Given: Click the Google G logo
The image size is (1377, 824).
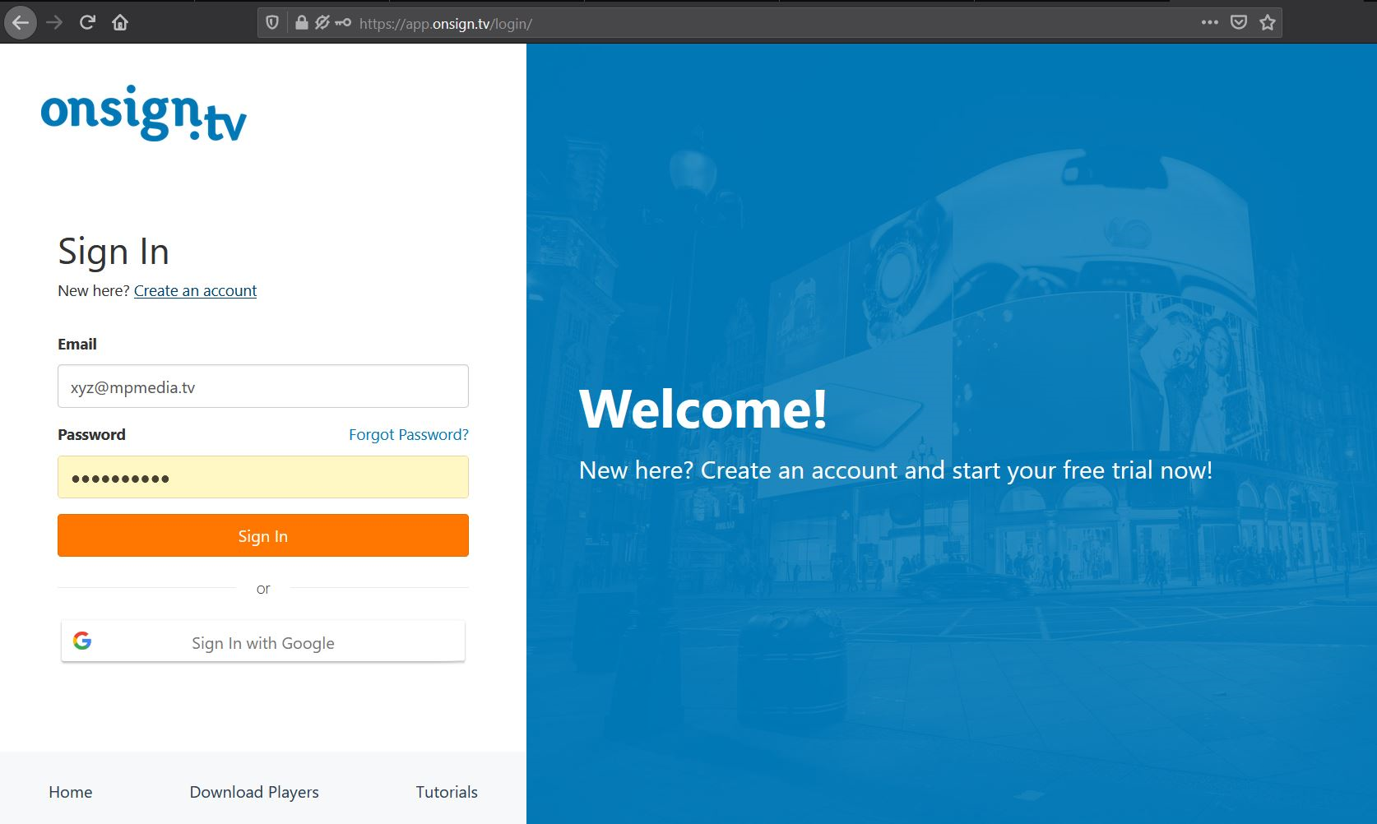Looking at the screenshot, I should point(82,641).
